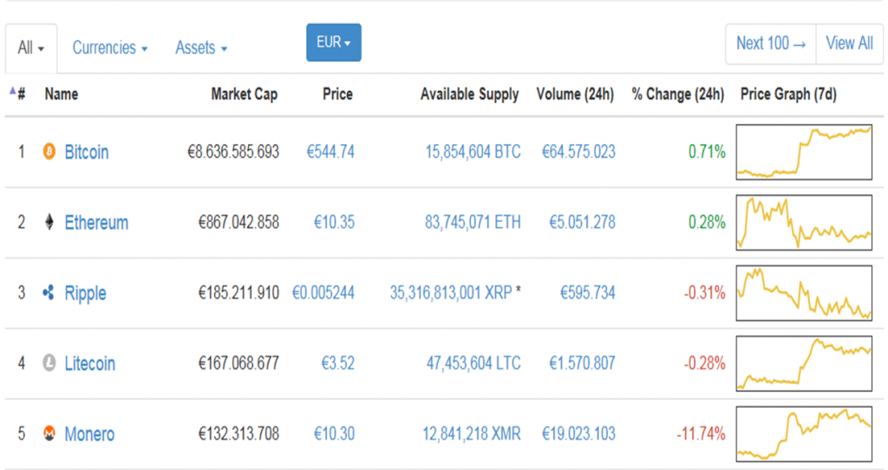Click the View All button
The image size is (888, 470).
coord(850,43)
